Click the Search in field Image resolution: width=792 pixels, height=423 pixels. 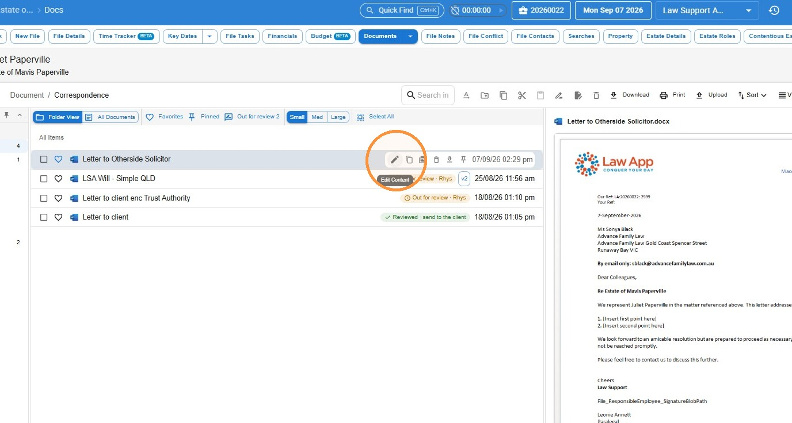pyautogui.click(x=428, y=95)
